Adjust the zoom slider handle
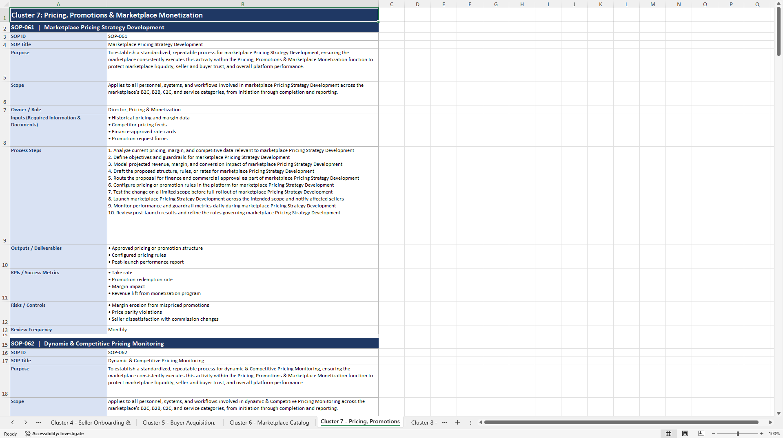This screenshot has width=783, height=438. coord(738,434)
